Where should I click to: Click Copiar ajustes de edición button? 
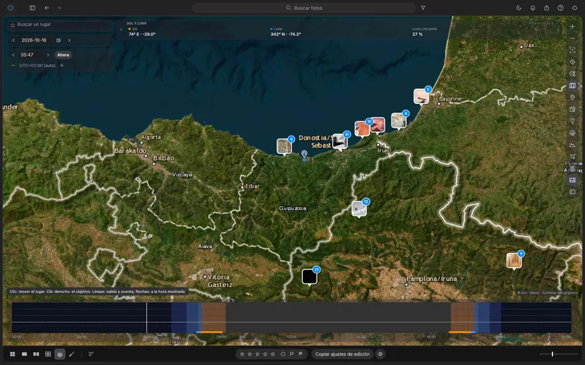coord(342,354)
